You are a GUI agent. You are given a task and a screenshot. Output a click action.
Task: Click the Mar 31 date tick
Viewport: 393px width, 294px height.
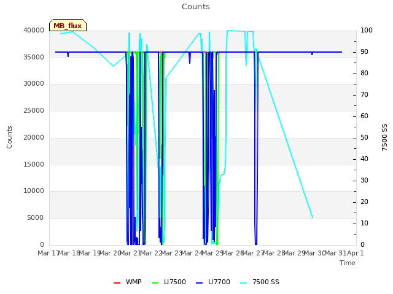(x=335, y=253)
